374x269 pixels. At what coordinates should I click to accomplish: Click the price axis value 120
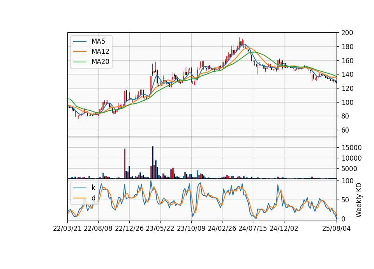347,88
